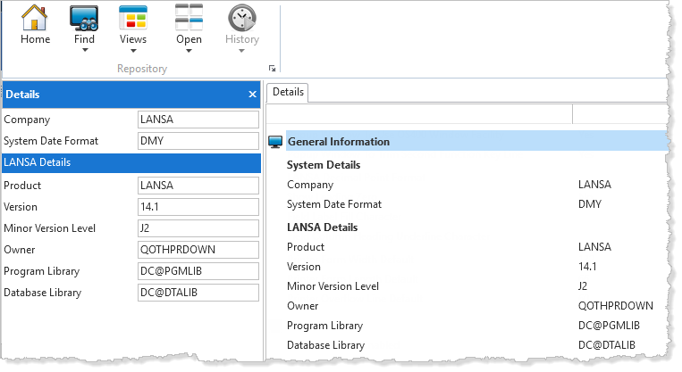Select the LANSA Details heading in right pane

[x=323, y=227]
